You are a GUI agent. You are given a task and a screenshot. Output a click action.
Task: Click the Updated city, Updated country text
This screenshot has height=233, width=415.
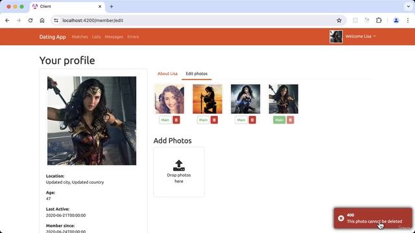pos(75,183)
